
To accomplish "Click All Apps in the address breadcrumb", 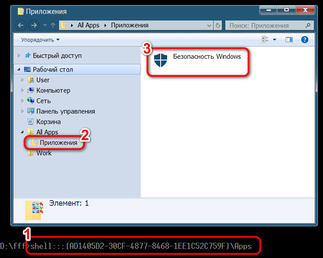I will click(88, 25).
